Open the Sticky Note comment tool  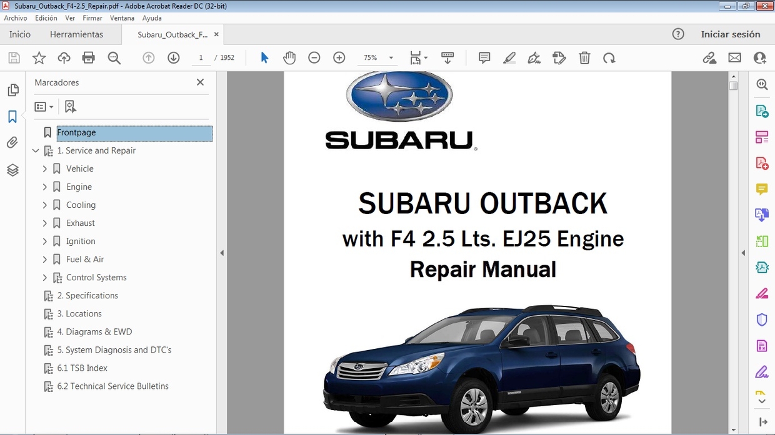(484, 57)
